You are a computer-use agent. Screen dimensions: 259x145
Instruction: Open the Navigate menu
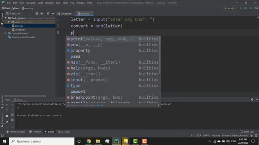click(31, 3)
